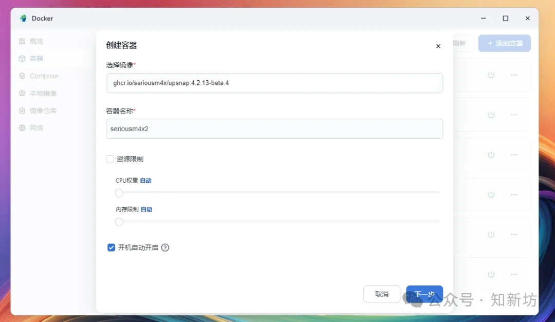Click the power icon of second container row

pyautogui.click(x=491, y=115)
